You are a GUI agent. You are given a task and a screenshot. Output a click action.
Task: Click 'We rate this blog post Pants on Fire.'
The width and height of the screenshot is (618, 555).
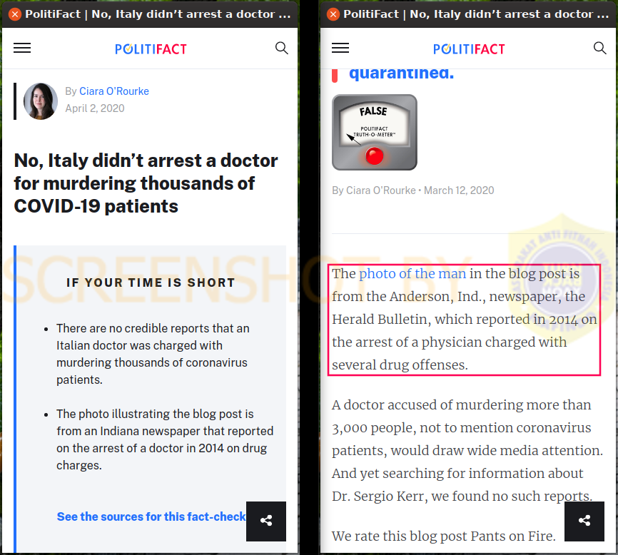(444, 536)
